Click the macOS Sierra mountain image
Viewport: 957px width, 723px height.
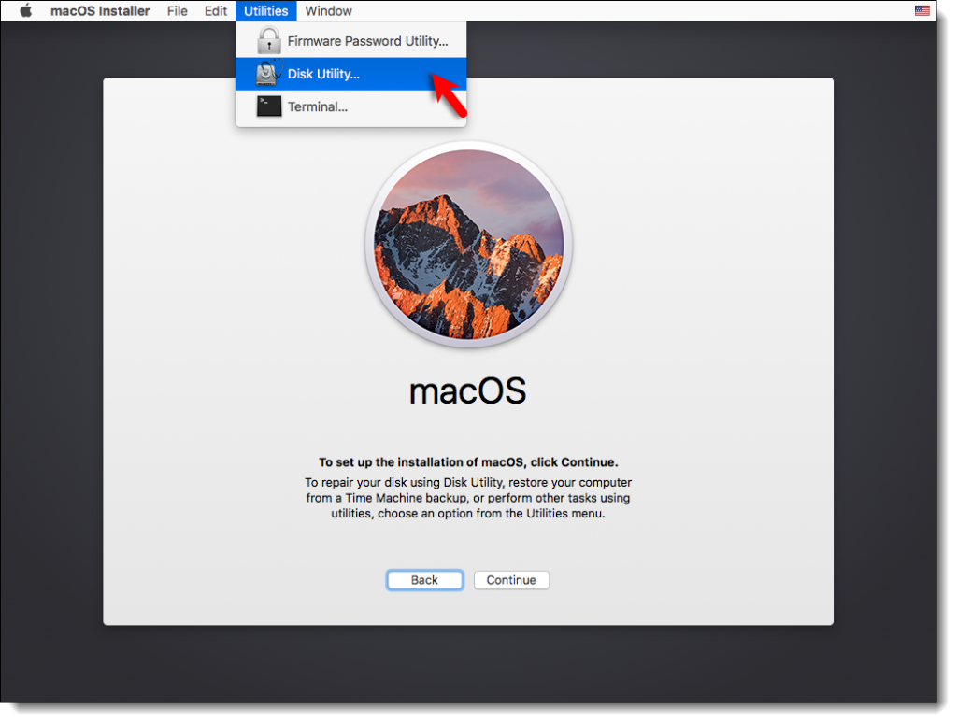pos(468,244)
